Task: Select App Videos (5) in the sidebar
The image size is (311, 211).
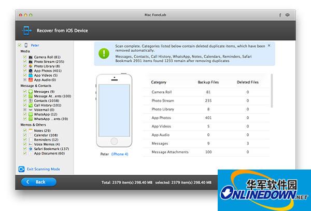Action: (46, 75)
